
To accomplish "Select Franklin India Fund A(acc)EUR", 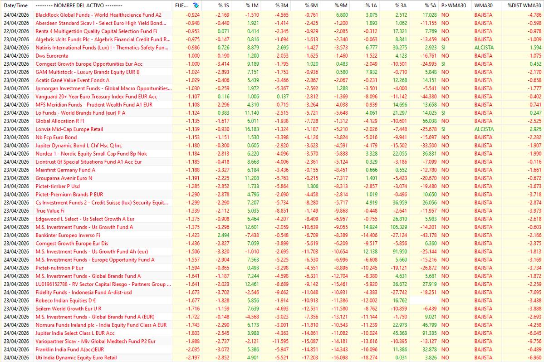I will click(x=70, y=349).
